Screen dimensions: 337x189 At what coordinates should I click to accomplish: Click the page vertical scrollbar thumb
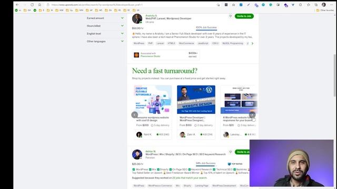point(335,75)
